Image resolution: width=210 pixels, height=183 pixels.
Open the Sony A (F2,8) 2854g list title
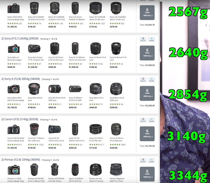click(x=21, y=79)
